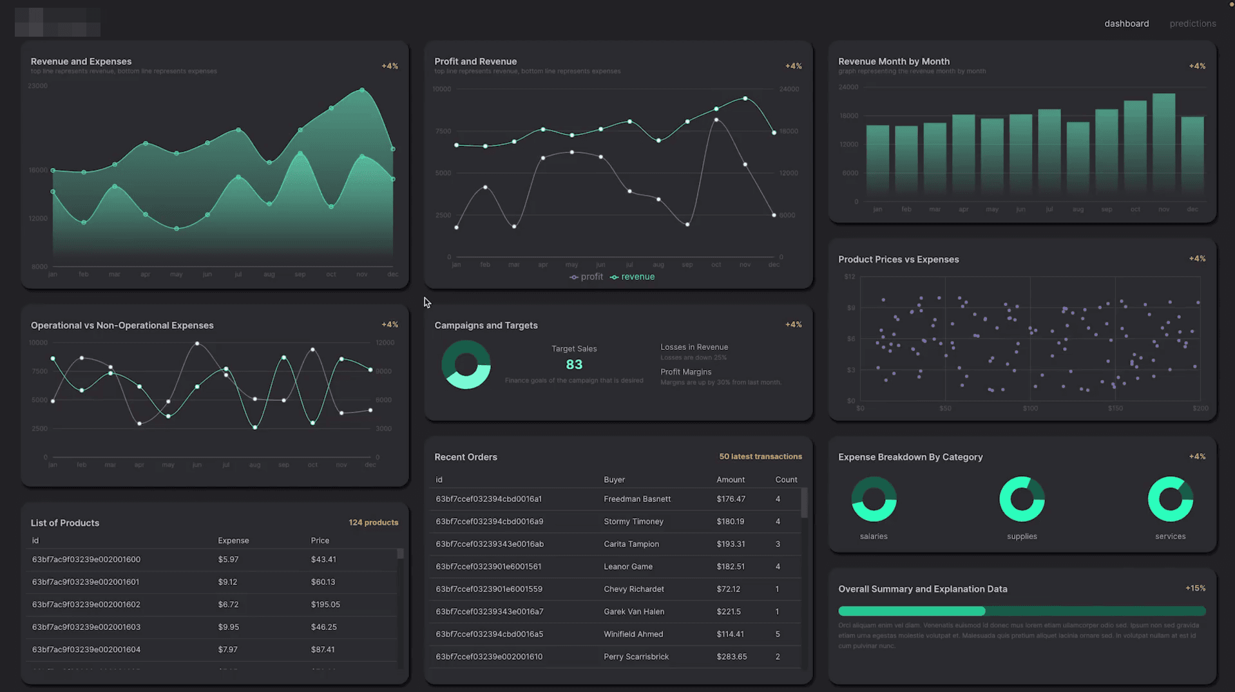
Task: Click the '124 products' label
Action: (374, 523)
